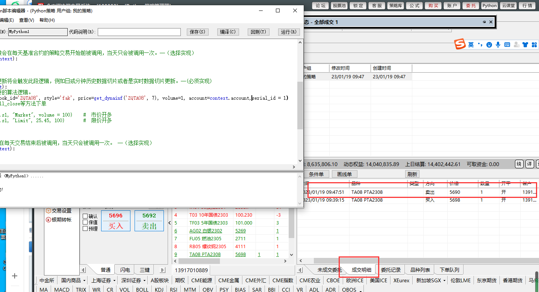Image resolution: width=539 pixels, height=292 pixels.
Task: Open Sogou emoji smiley icon
Action: tap(489, 45)
